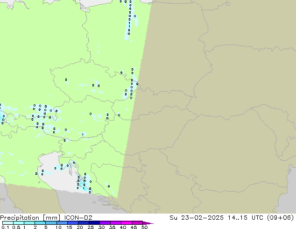Click the 0.1–0.5 mm legend swatch
The width and height of the screenshot is (296, 229).
point(8,223)
